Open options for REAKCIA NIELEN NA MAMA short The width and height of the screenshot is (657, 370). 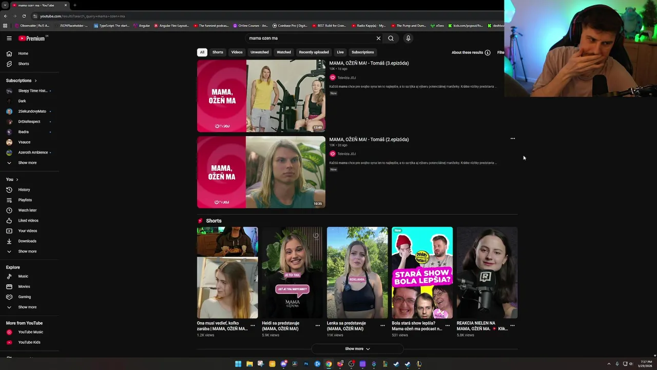[512, 326]
